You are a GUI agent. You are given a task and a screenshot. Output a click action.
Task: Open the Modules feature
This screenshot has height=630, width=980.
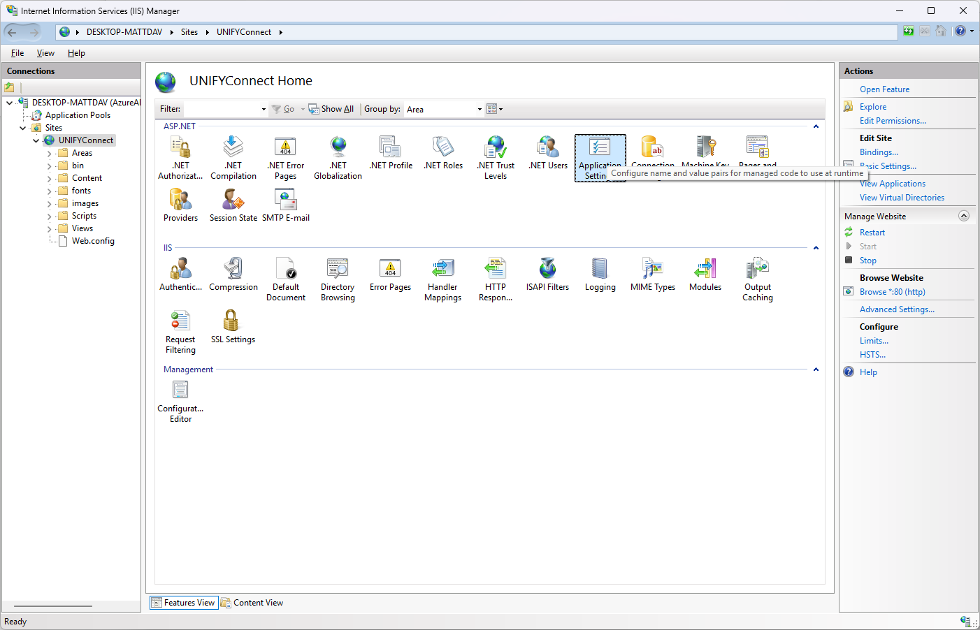(x=705, y=274)
